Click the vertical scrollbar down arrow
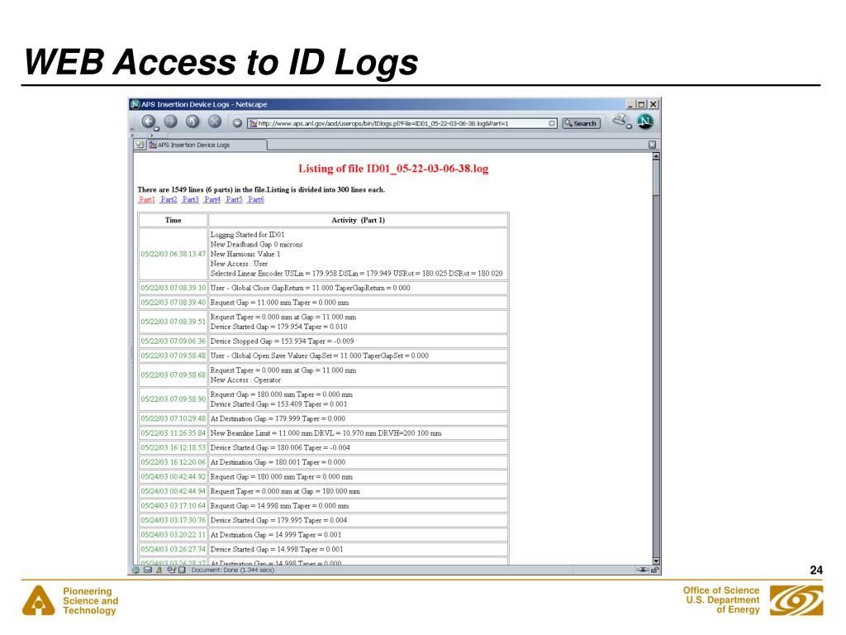The image size is (846, 635). (x=656, y=561)
